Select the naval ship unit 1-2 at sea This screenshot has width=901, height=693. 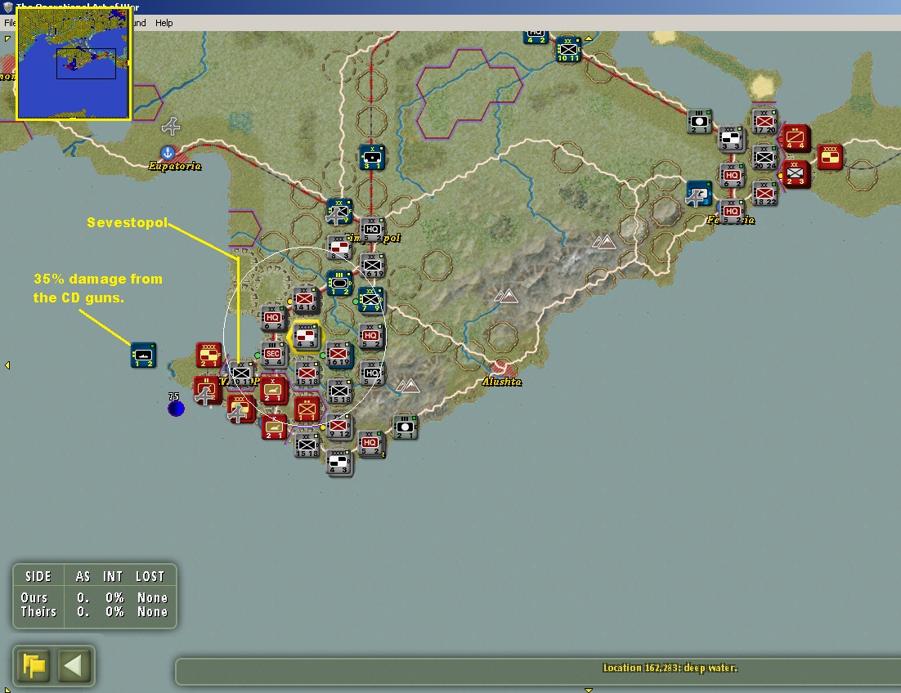click(x=143, y=355)
